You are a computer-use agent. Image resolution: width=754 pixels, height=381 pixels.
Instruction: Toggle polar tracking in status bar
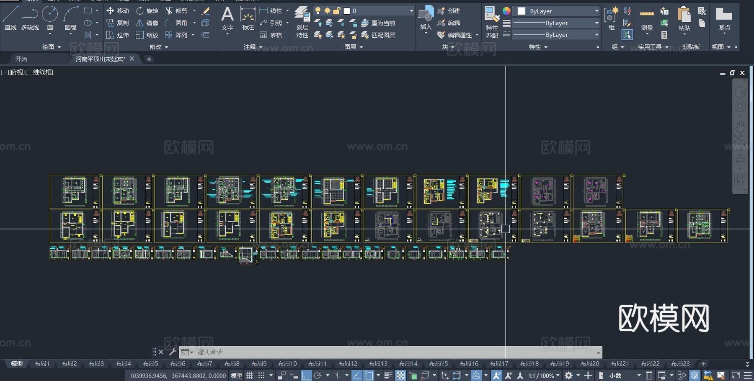click(318, 376)
